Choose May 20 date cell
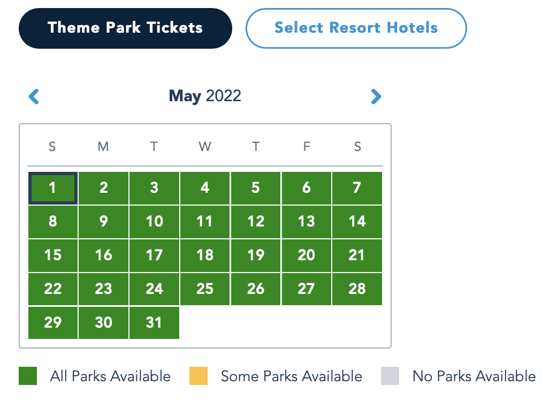 coord(306,255)
